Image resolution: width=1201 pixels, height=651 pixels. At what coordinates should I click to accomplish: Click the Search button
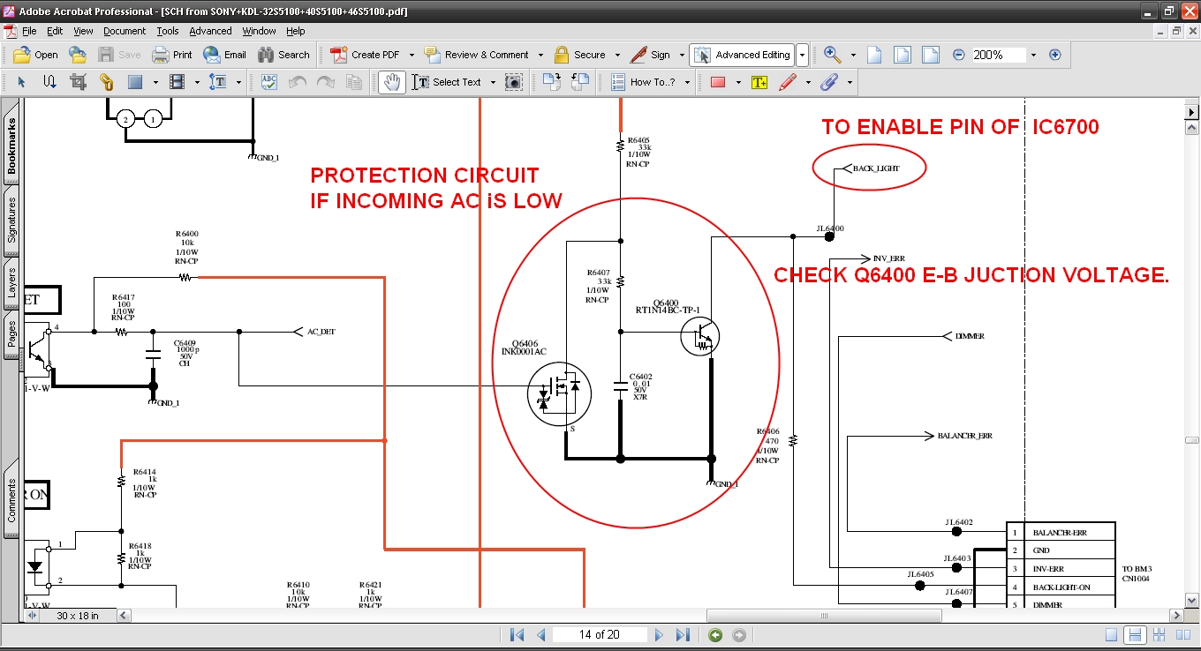tap(283, 55)
